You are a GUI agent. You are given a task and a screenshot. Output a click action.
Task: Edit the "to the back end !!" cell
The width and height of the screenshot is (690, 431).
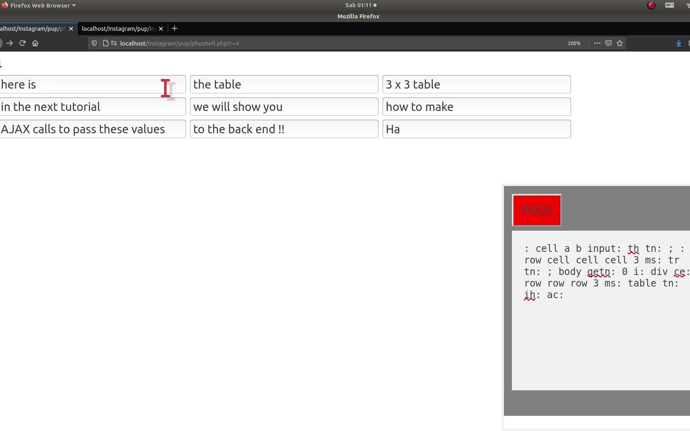tap(284, 129)
